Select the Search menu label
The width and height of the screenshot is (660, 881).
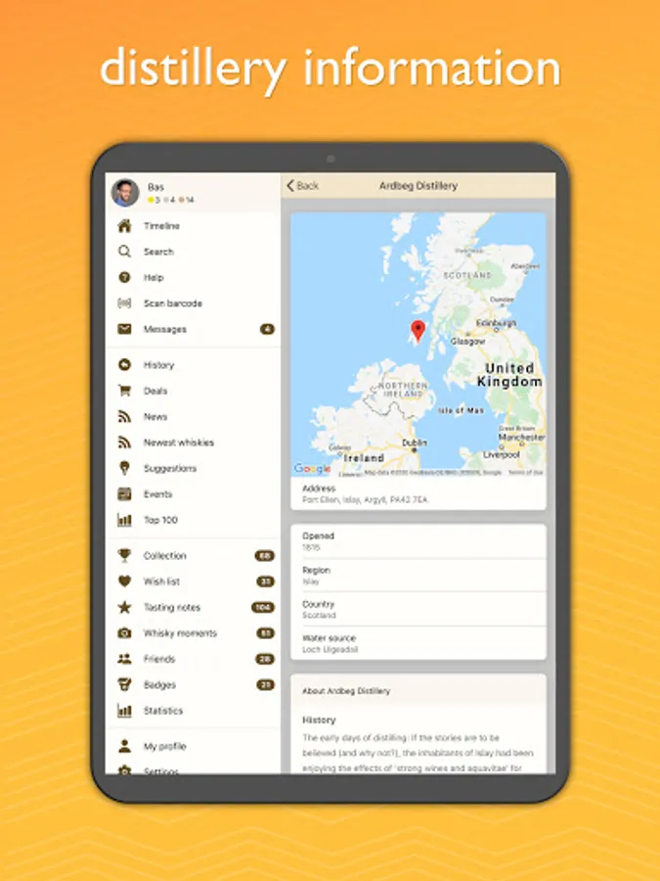coord(158,252)
